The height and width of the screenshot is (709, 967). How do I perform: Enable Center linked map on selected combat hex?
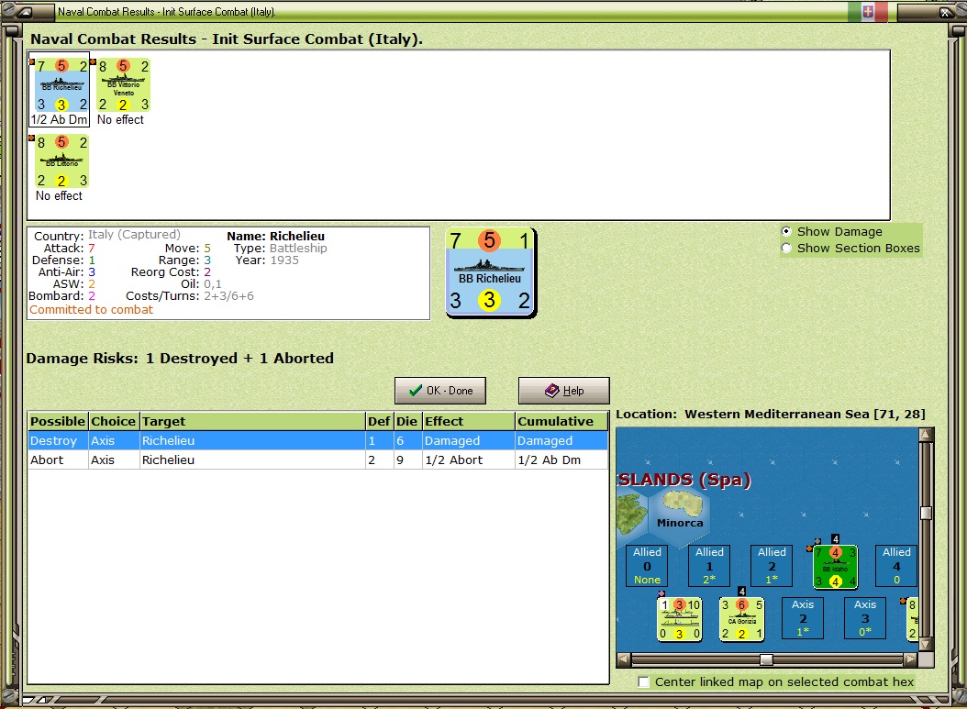coord(644,681)
